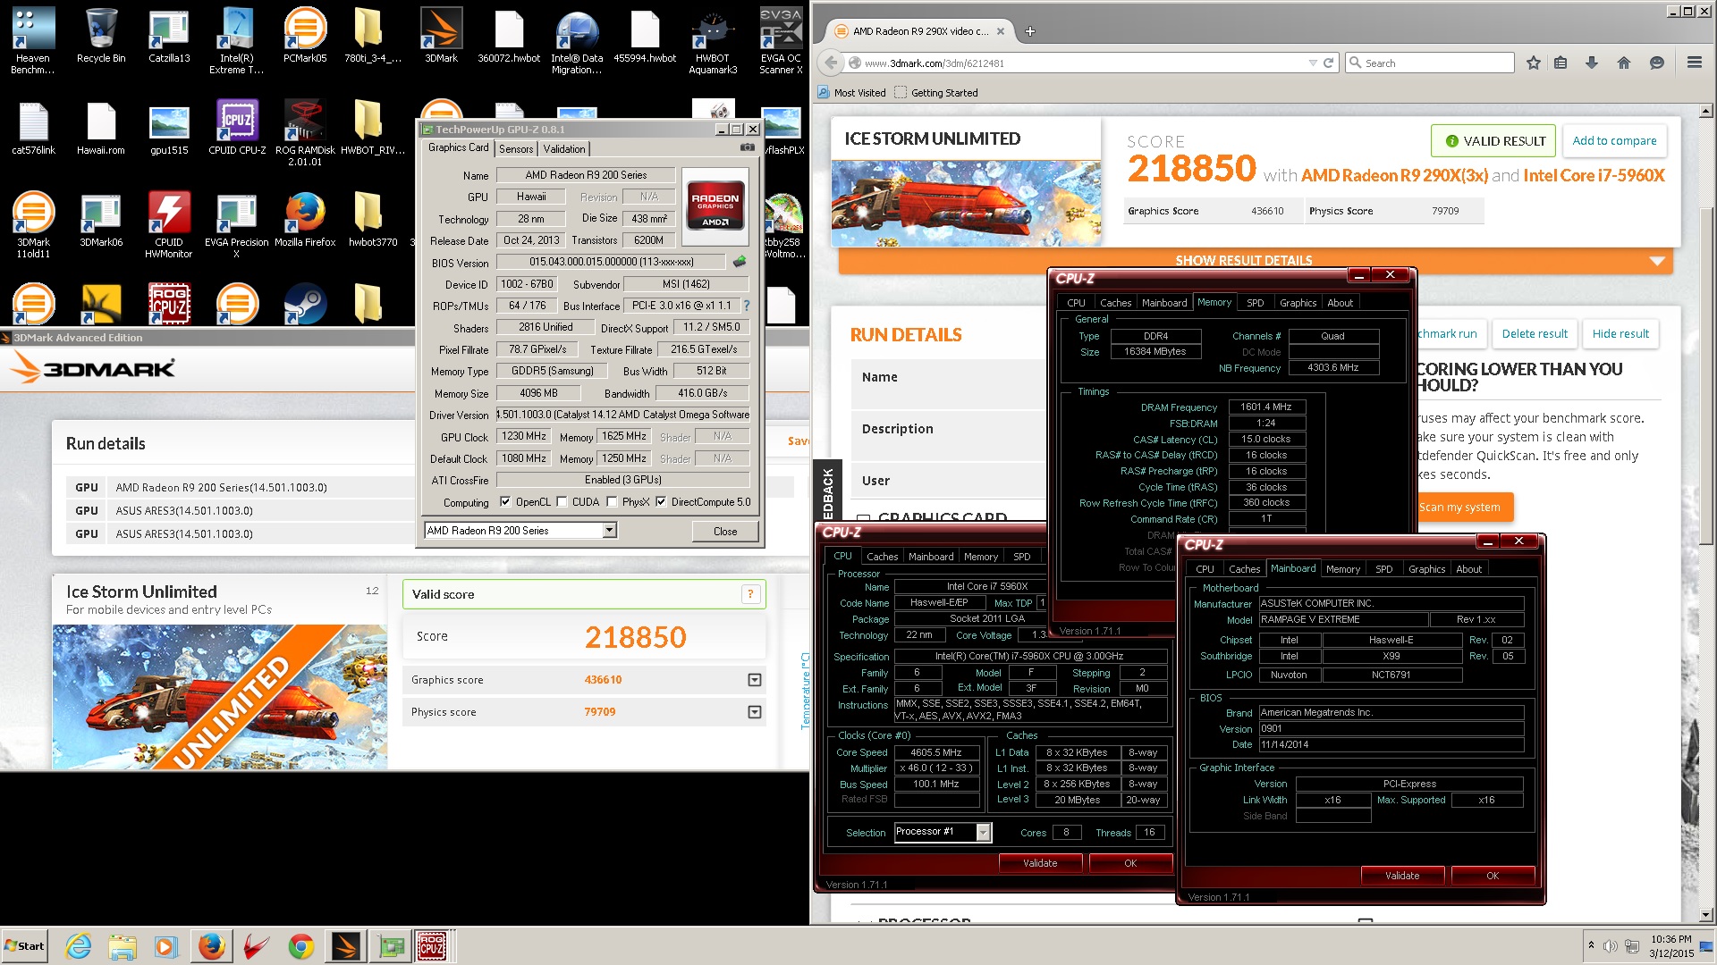This screenshot has width=1717, height=965.
Task: Open a new Firefox tab with the plus button
Action: click(x=1030, y=31)
